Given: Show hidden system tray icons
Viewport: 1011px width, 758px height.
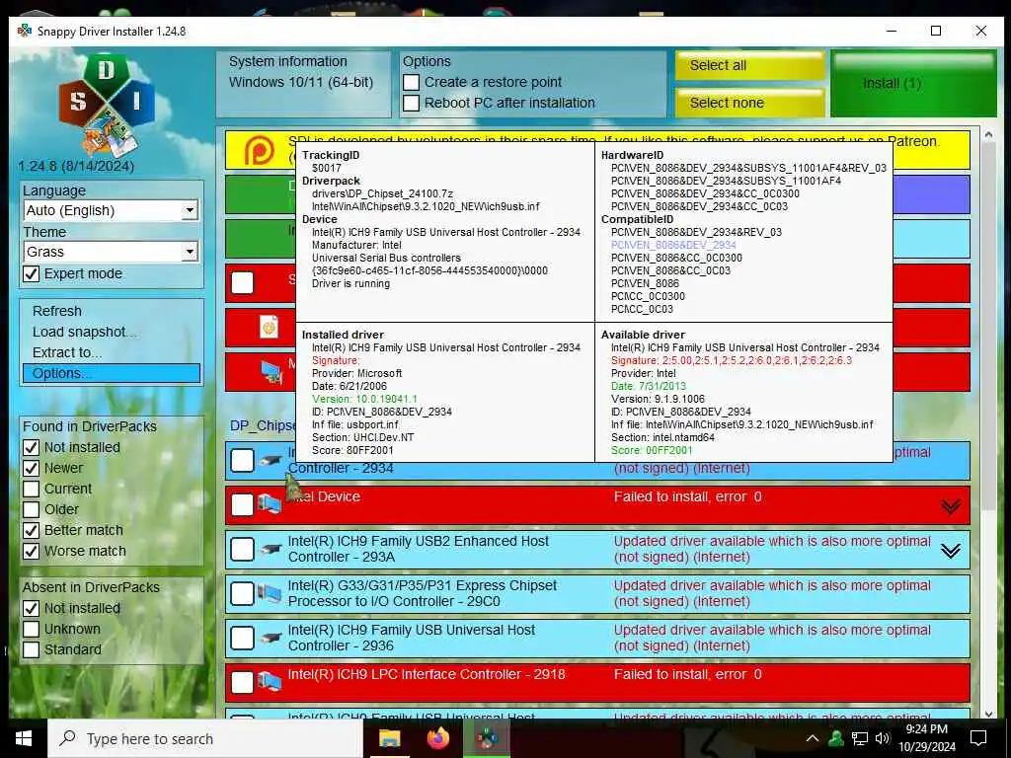Looking at the screenshot, I should (x=813, y=738).
